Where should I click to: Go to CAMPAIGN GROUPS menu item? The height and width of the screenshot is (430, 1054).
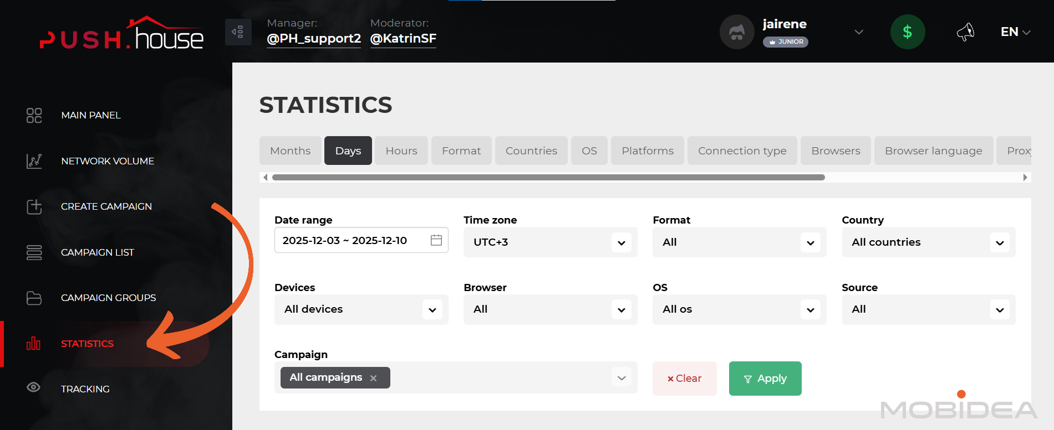pyautogui.click(x=109, y=298)
